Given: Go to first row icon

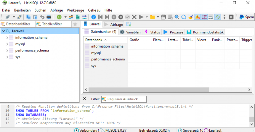Looking at the screenshot, I should [100, 17].
